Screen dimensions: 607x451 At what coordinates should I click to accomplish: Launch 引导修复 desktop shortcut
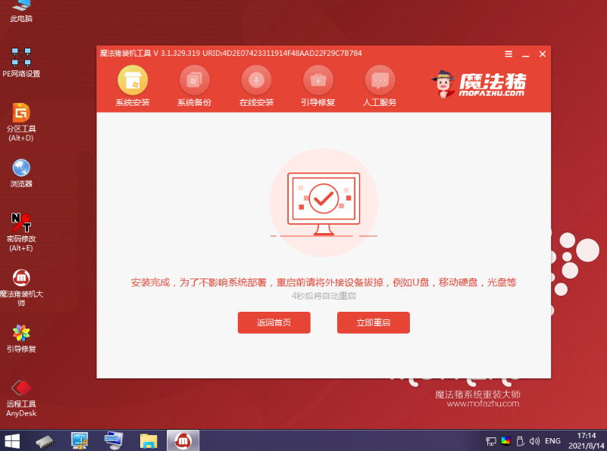point(21,337)
